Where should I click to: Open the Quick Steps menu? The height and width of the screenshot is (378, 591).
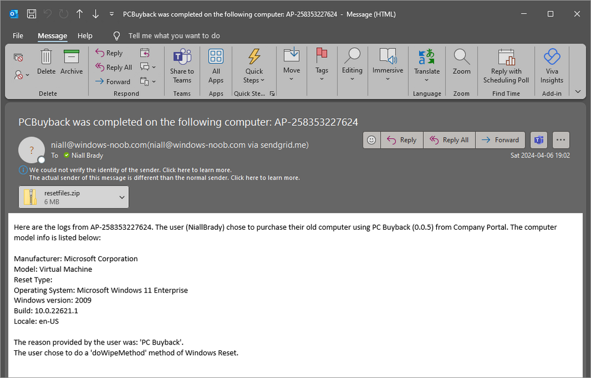coord(254,66)
